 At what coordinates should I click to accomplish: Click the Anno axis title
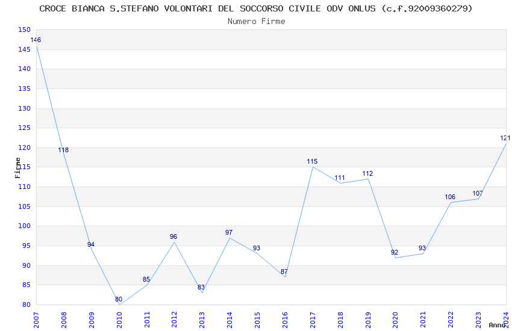coord(497,325)
